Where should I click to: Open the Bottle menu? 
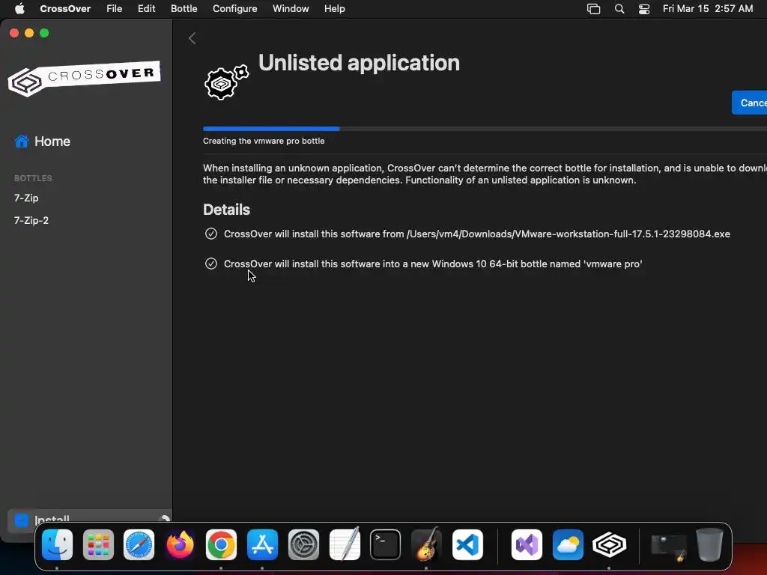tap(184, 8)
